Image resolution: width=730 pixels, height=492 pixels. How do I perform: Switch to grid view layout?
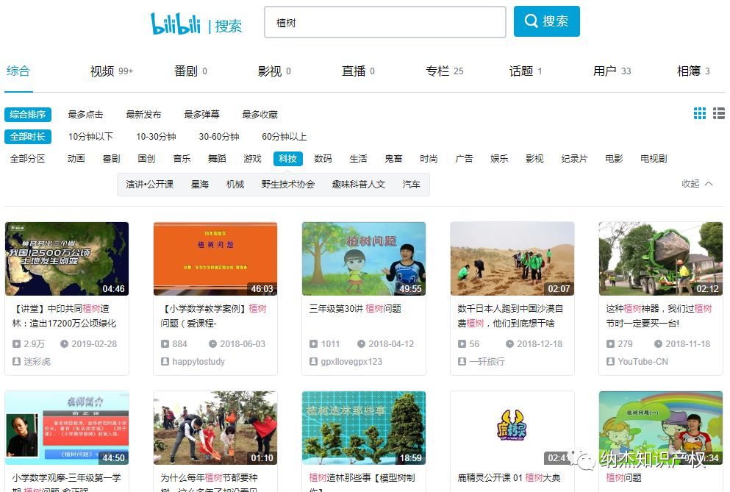(699, 114)
